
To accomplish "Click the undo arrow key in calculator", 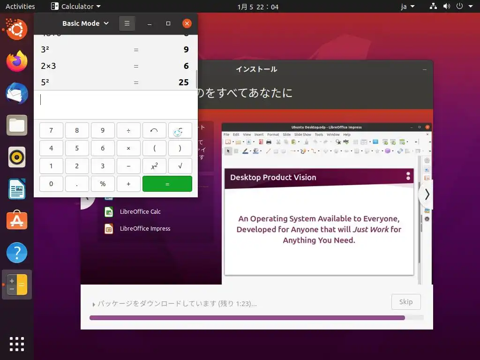I will (154, 130).
